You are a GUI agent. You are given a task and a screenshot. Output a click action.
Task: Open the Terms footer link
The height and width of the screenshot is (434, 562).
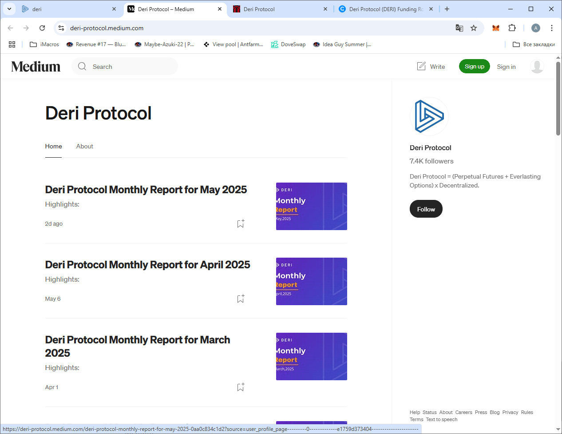tap(416, 419)
